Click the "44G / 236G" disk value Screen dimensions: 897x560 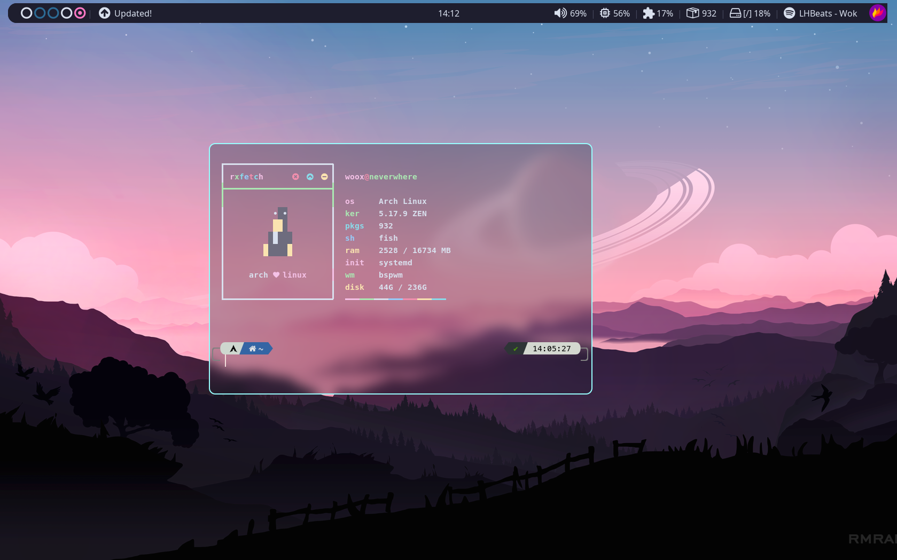click(403, 287)
